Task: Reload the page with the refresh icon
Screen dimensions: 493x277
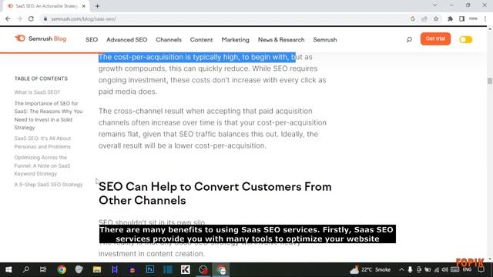Action: tap(31, 18)
